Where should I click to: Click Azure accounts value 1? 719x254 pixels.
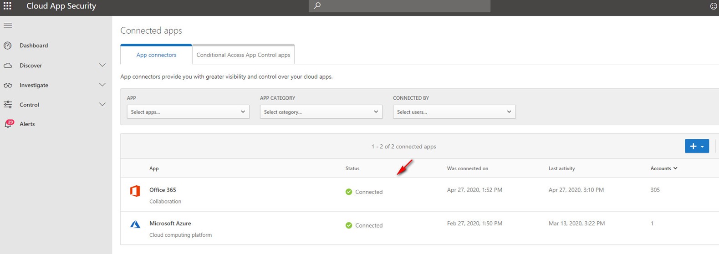(652, 224)
